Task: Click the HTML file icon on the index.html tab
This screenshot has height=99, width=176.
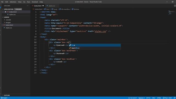Action: pyautogui.click(x=33, y=6)
